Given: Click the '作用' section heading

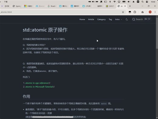Looking at the screenshot, I should (26, 96).
